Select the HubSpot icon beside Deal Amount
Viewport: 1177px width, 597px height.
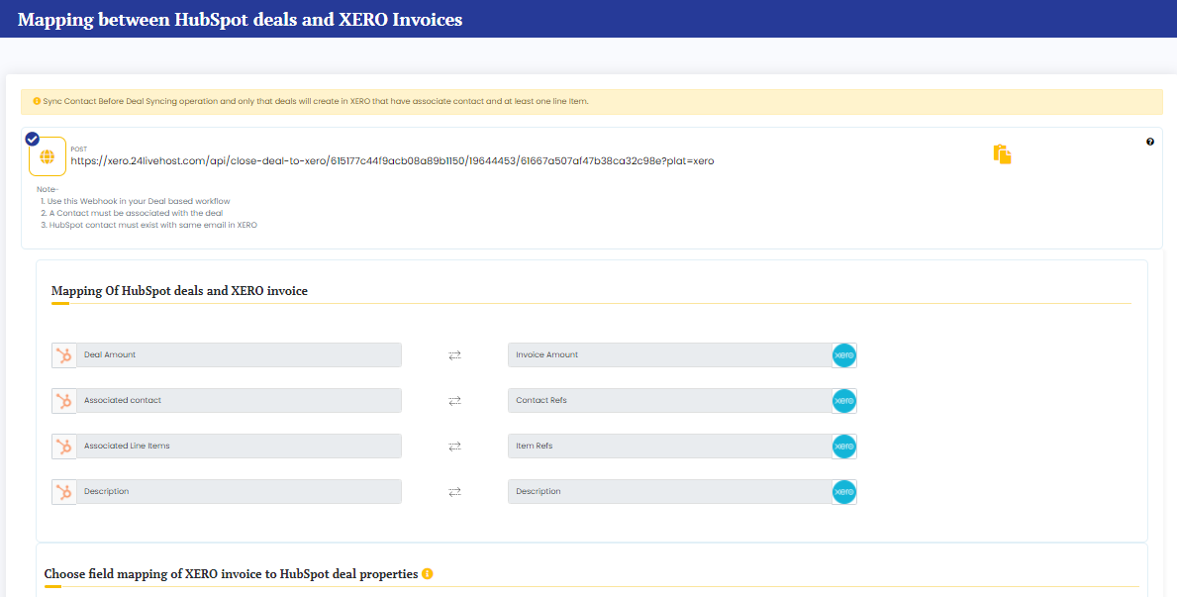pyautogui.click(x=64, y=354)
